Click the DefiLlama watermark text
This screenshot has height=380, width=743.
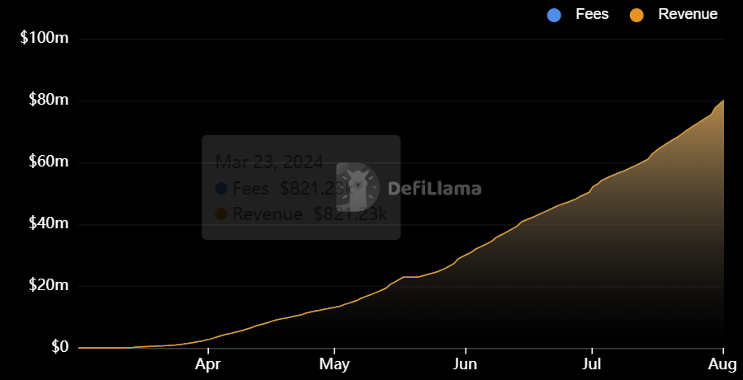point(434,188)
